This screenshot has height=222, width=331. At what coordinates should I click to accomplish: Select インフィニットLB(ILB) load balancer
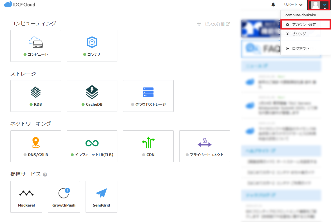click(x=92, y=146)
